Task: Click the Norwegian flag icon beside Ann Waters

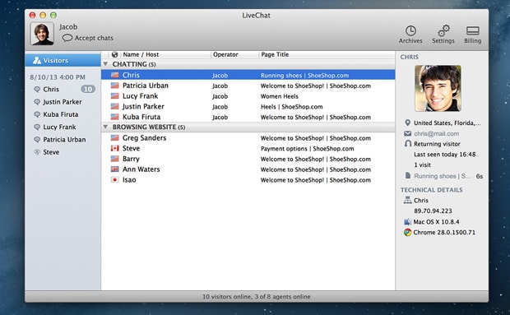Action: (x=114, y=169)
